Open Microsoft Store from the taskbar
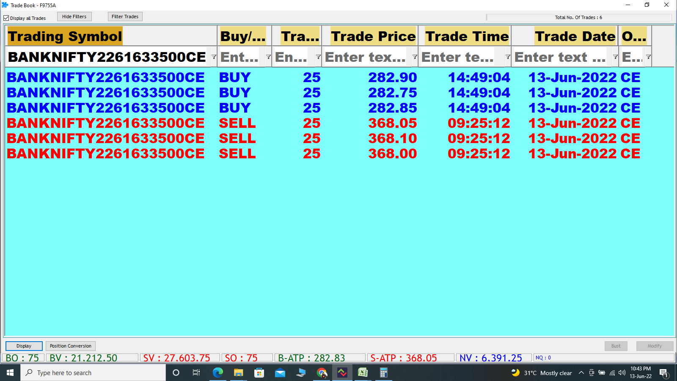The height and width of the screenshot is (381, 677). pos(259,373)
